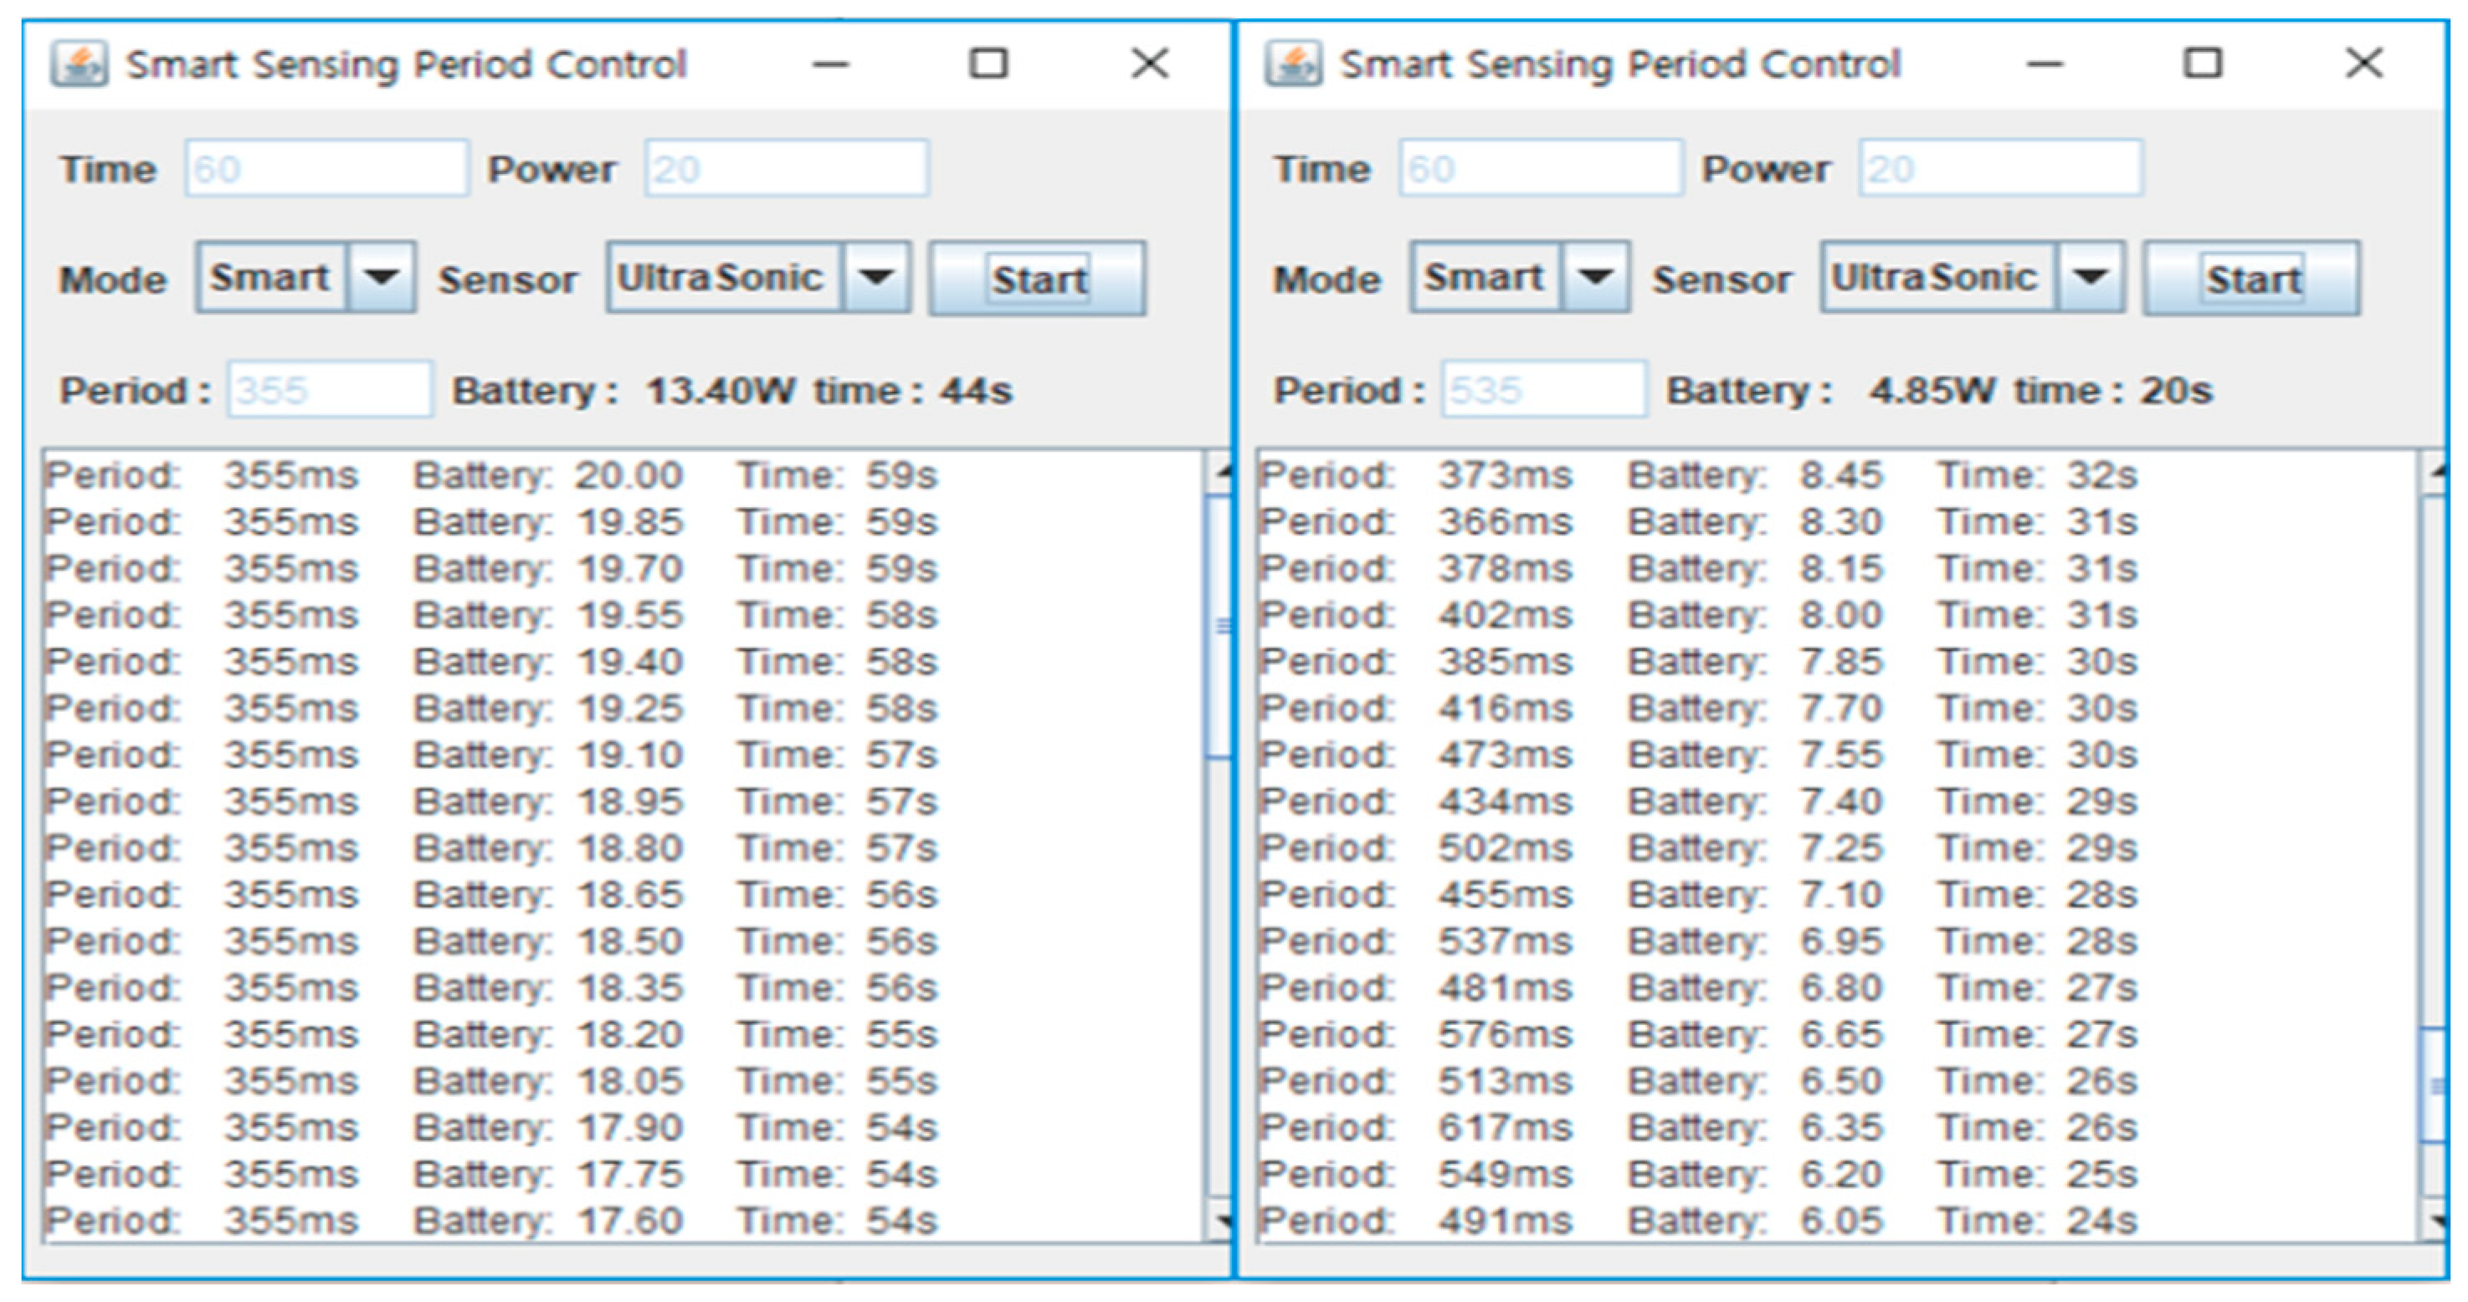Click left window log scrollbar thumb
2468x1302 pixels.
[x=1219, y=627]
